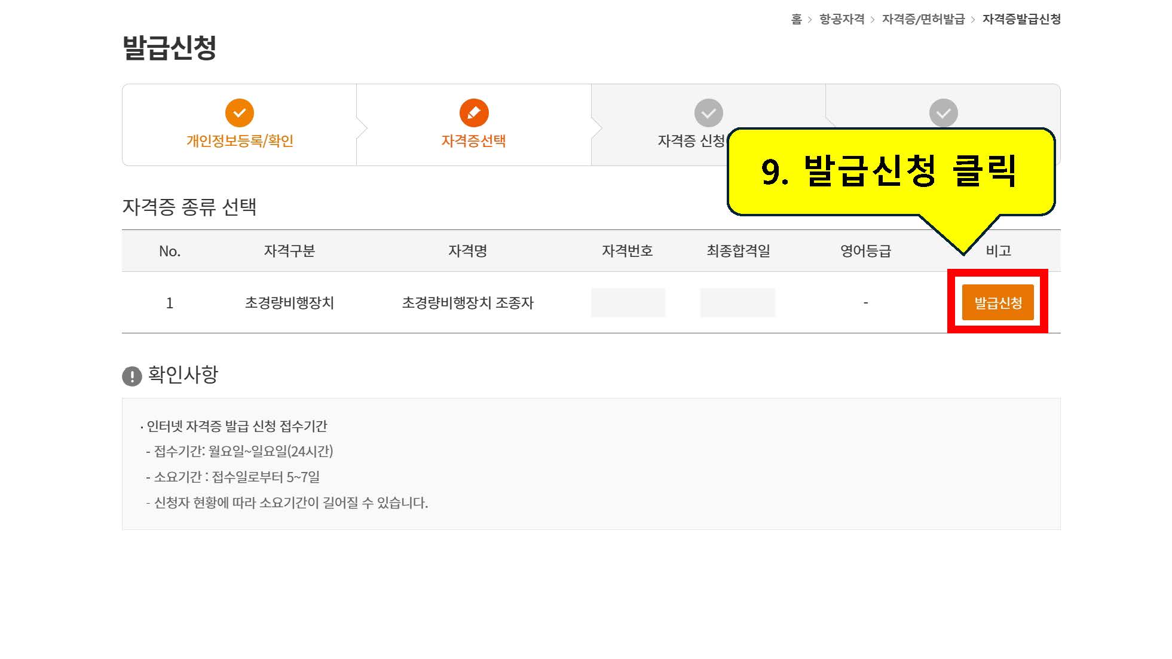Screen dimensions: 1172x659
Task: Open the 홈 breadcrumb link
Action: (x=796, y=19)
